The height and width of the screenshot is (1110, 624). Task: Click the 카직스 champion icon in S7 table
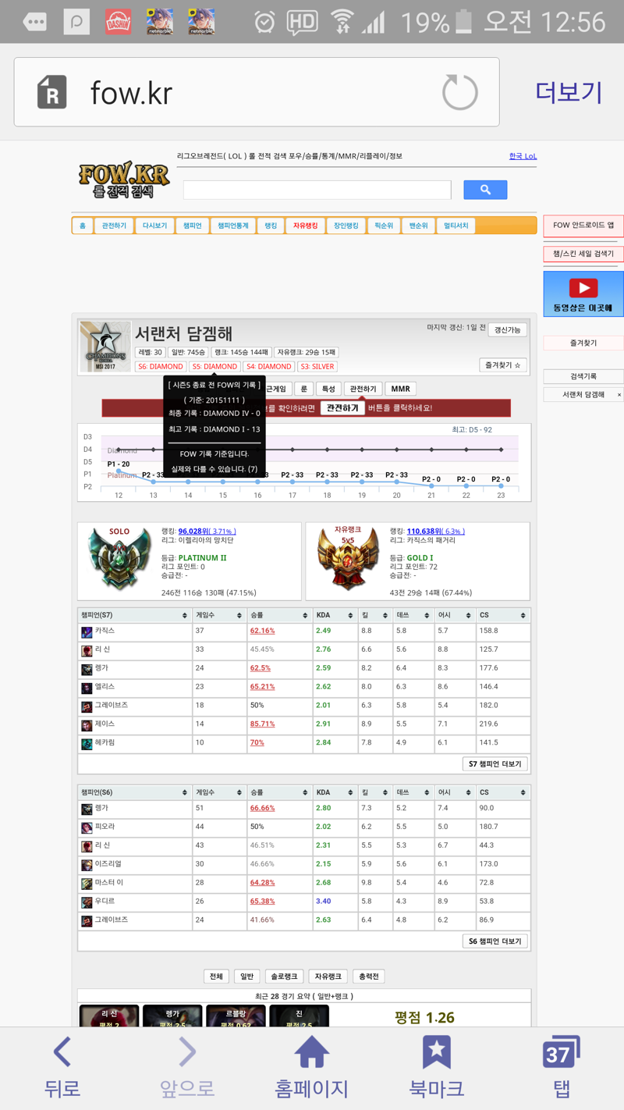pyautogui.click(x=87, y=631)
